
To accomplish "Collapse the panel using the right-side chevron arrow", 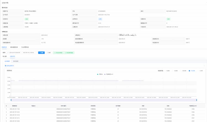I will click(x=204, y=66).
